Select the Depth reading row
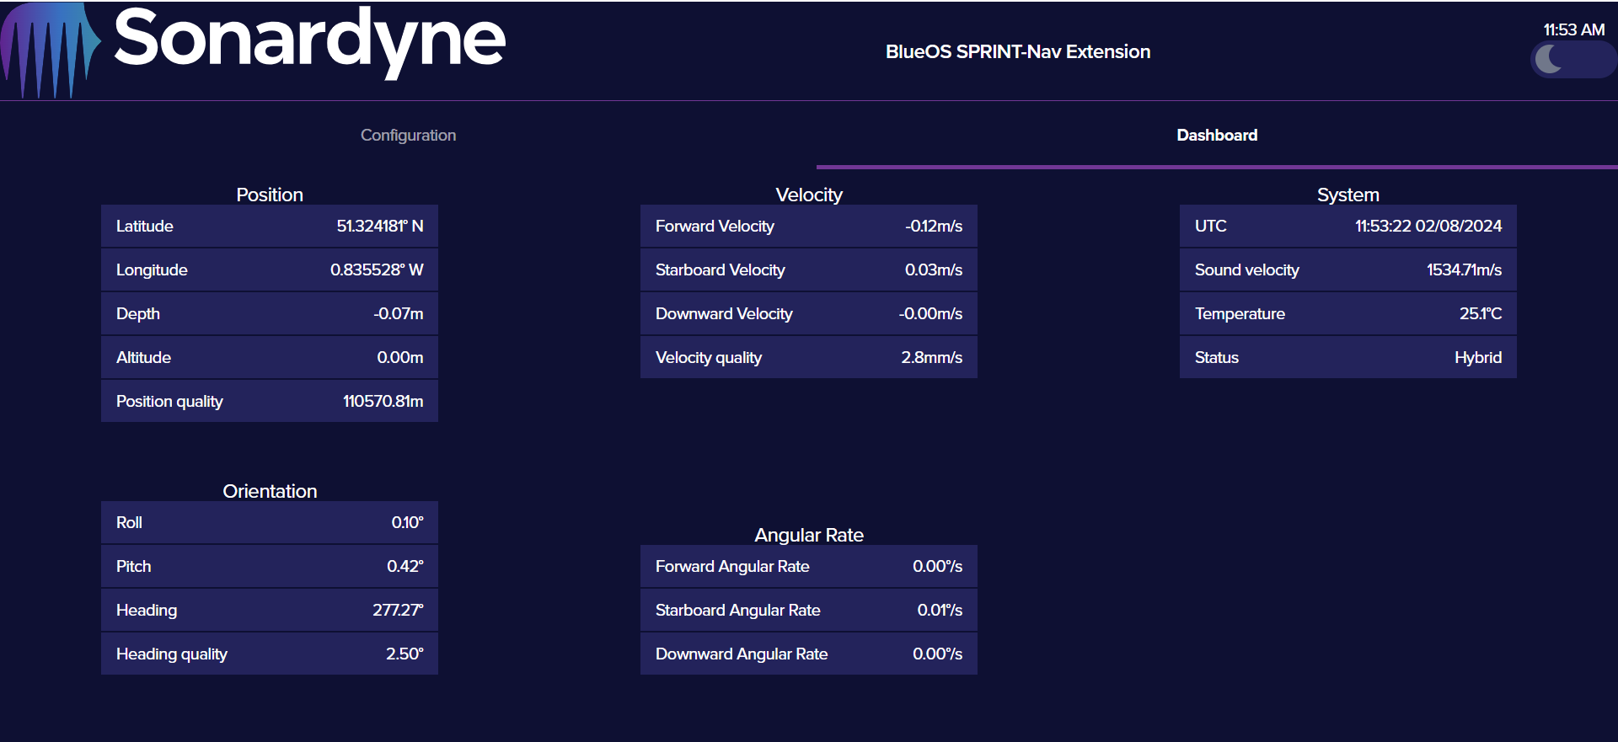The image size is (1618, 742). (270, 314)
